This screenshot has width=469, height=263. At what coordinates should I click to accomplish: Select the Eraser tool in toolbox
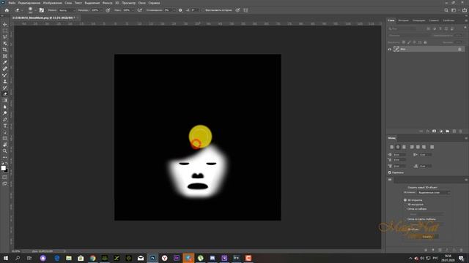[5, 94]
